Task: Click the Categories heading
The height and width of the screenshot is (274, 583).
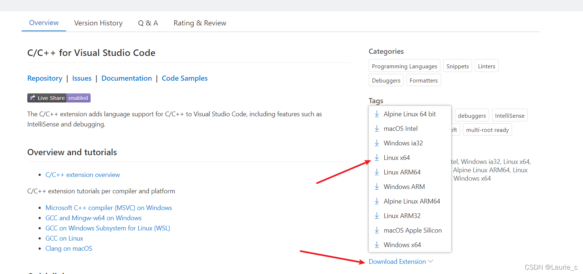Action: point(386,52)
